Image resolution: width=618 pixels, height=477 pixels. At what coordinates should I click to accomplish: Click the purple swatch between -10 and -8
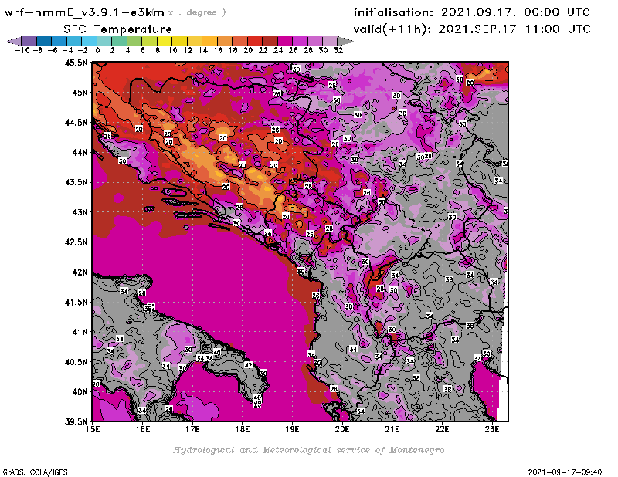pyautogui.click(x=29, y=41)
